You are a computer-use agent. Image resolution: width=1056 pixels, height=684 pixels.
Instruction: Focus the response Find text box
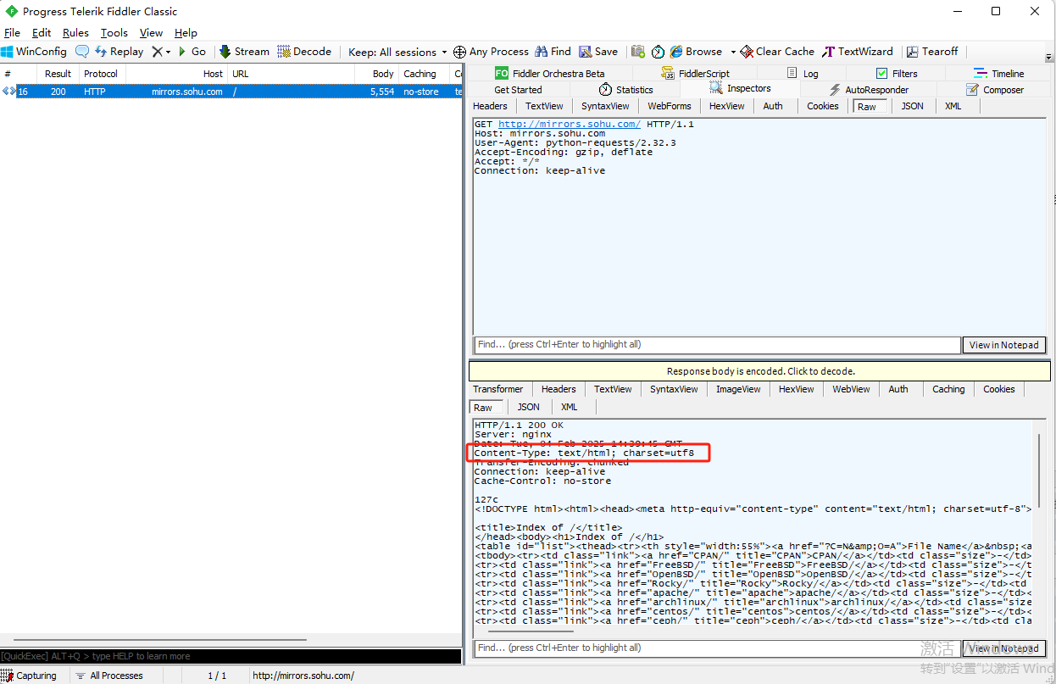(x=717, y=648)
